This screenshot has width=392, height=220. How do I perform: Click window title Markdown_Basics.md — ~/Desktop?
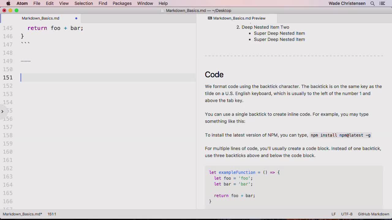198,10
